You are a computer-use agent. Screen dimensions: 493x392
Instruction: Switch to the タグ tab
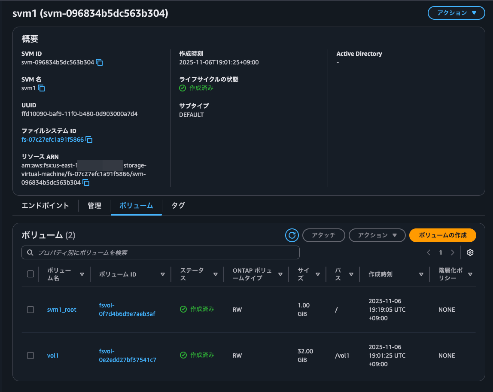pyautogui.click(x=178, y=206)
